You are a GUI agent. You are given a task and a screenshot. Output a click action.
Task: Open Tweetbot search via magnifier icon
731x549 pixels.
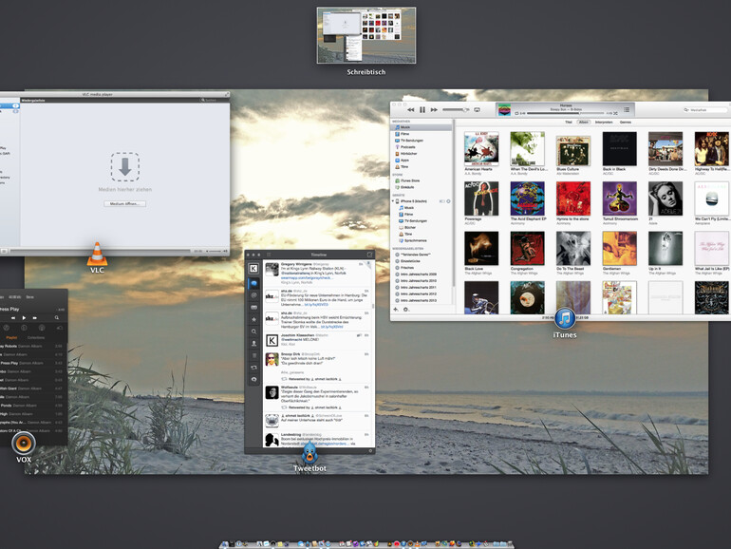[254, 331]
